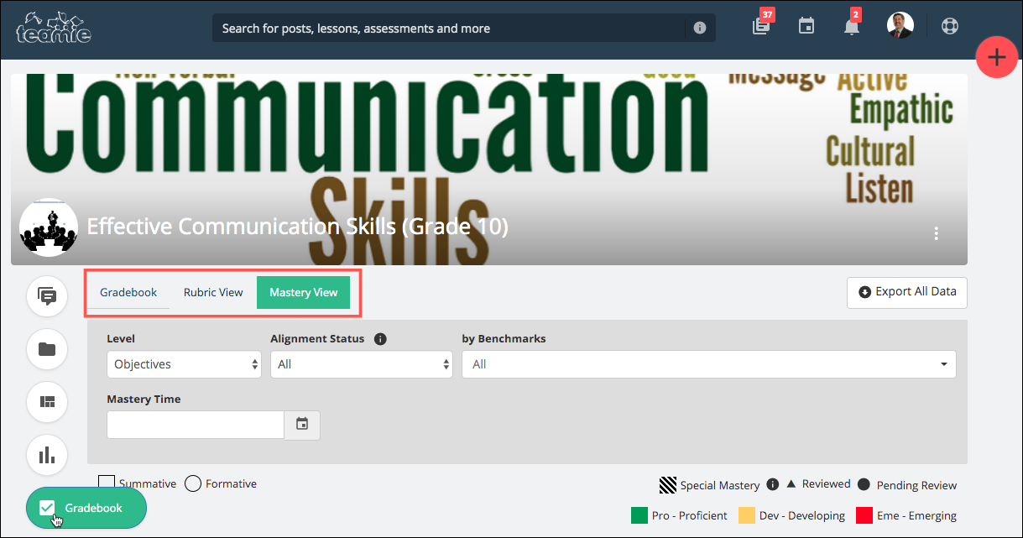The image size is (1023, 538).
Task: Open the calendar icon in top bar
Action: click(x=806, y=27)
